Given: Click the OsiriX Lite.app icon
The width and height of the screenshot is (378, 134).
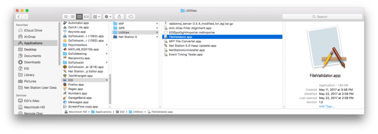Looking at the screenshot, I should click(x=65, y=27).
